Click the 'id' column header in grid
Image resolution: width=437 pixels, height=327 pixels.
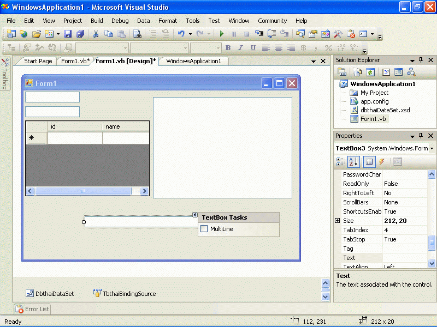point(75,126)
